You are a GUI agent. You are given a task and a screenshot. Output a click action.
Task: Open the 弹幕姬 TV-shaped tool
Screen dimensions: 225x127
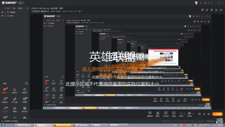coord(15,109)
